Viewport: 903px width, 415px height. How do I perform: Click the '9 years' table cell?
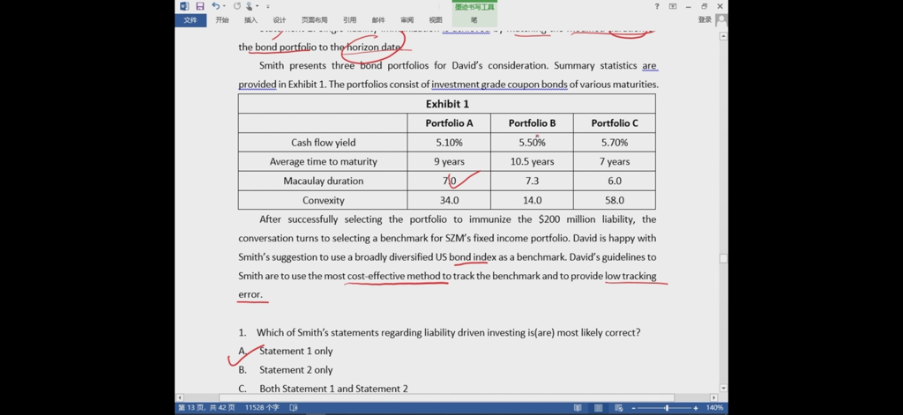(449, 162)
